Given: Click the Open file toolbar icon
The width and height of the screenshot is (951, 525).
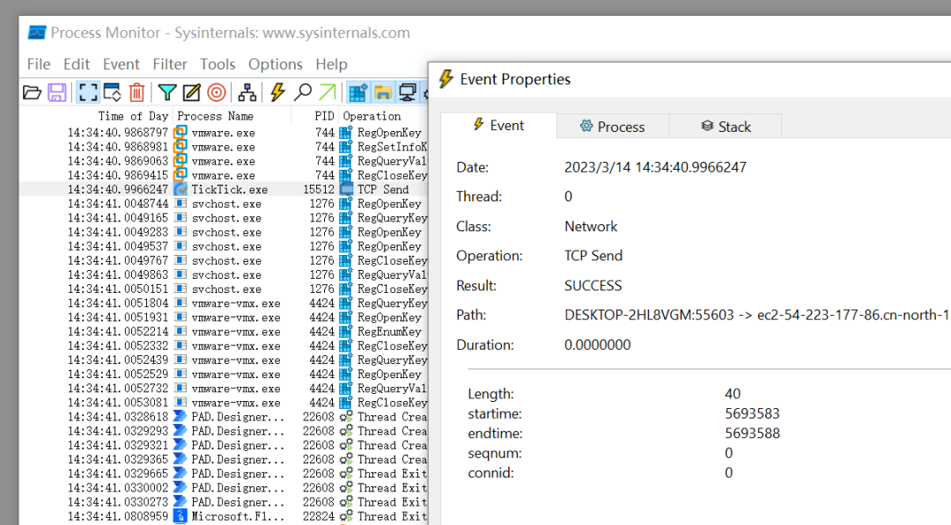Looking at the screenshot, I should coord(32,92).
